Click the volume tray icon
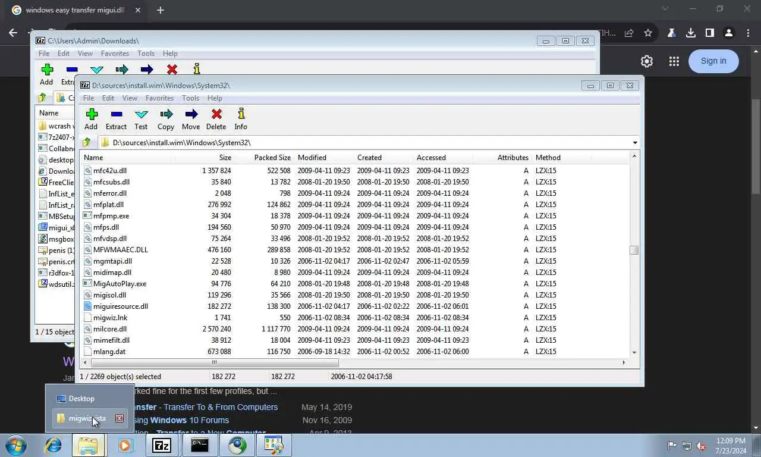The width and height of the screenshot is (761, 457). (x=702, y=445)
